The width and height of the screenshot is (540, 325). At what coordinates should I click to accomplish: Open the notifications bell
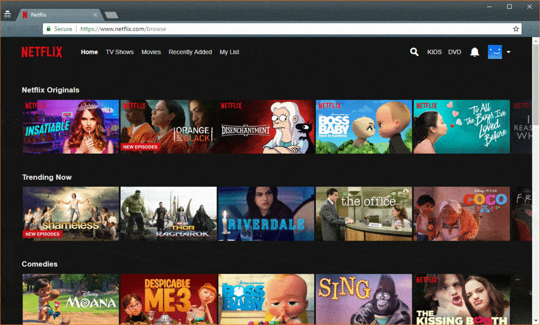tap(474, 52)
